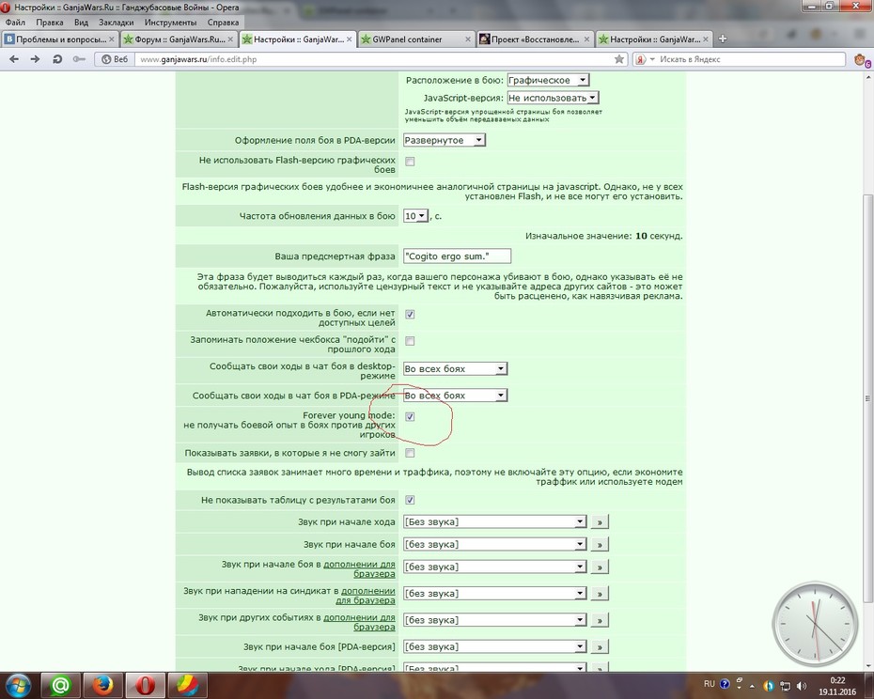
Task: Show hidden tray icons arrow
Action: (x=752, y=686)
